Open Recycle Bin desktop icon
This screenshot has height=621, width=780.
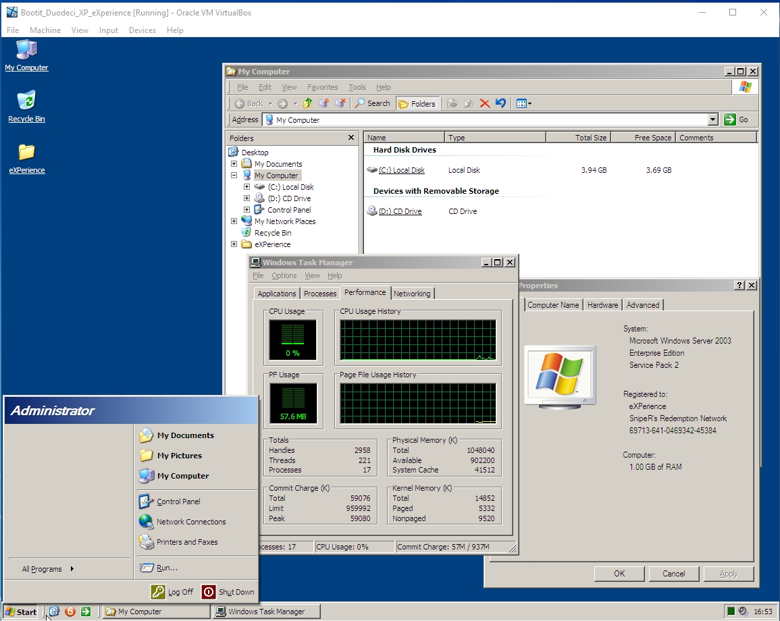pyautogui.click(x=26, y=106)
